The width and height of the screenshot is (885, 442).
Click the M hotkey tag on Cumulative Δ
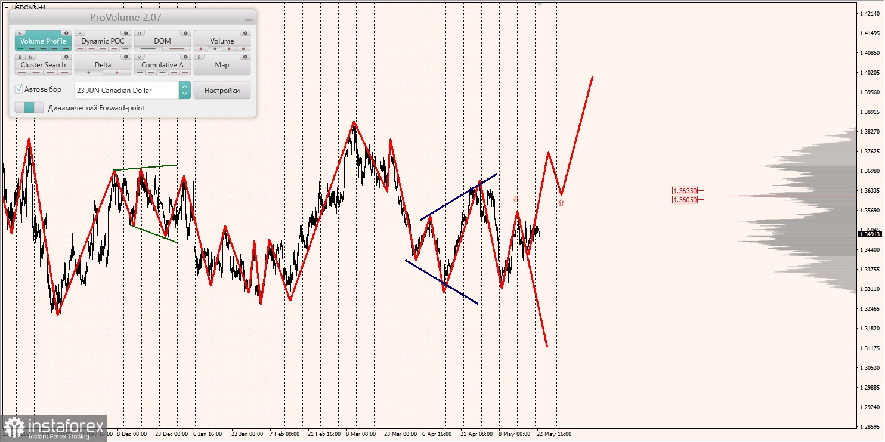[x=140, y=57]
